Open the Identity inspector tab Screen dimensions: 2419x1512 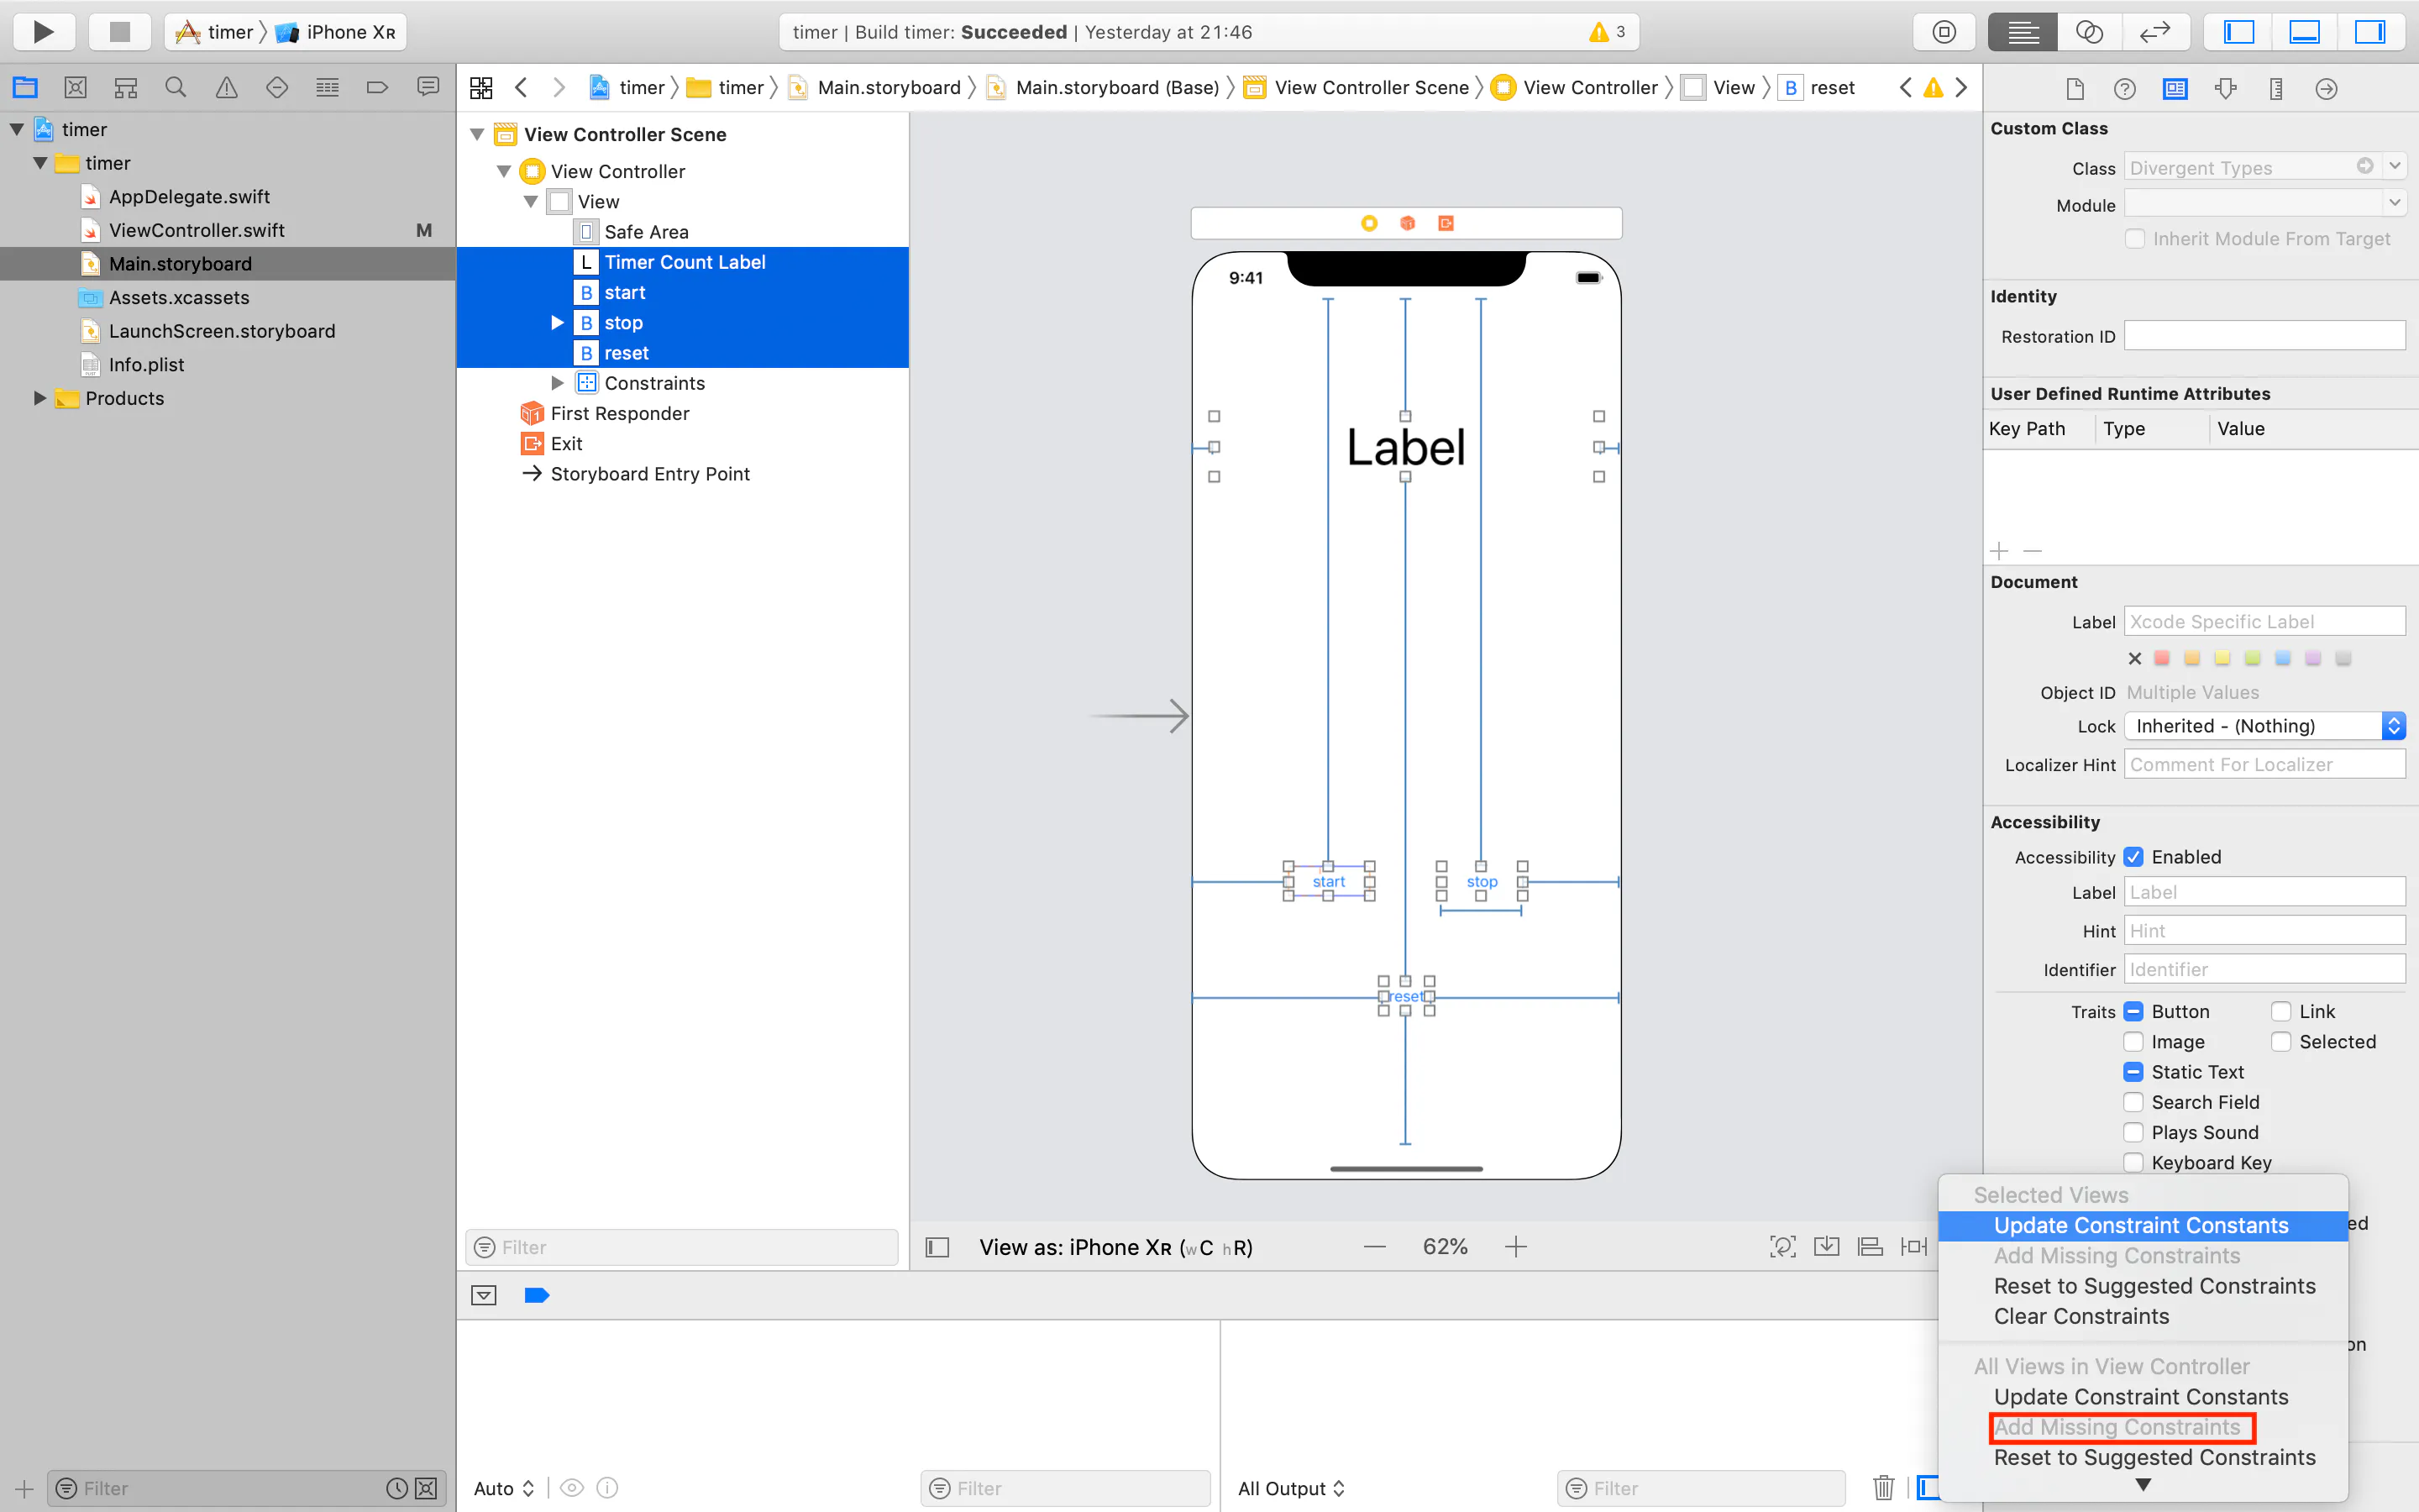(x=2175, y=89)
